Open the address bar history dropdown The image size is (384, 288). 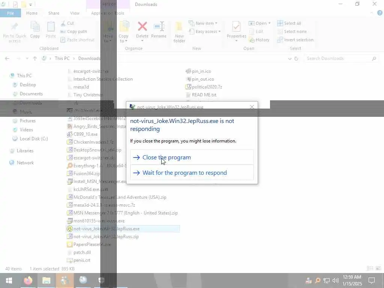pyautogui.click(x=290, y=58)
